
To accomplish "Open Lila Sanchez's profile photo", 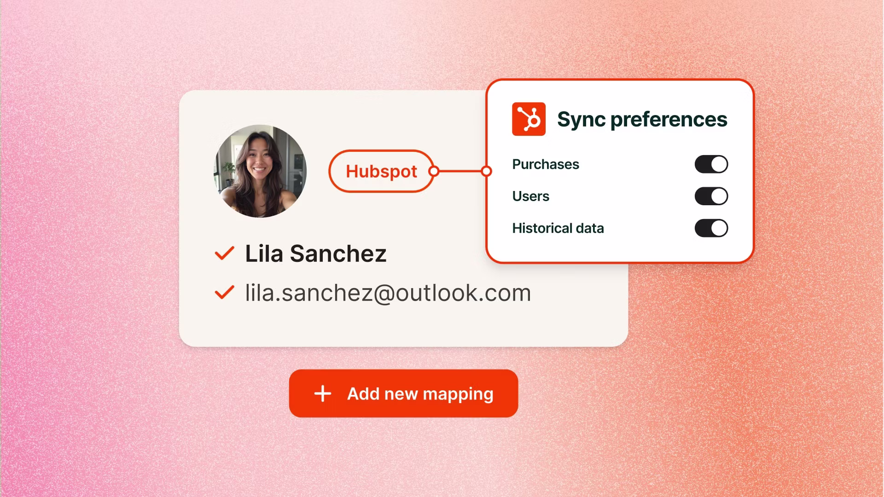I will (x=260, y=171).
